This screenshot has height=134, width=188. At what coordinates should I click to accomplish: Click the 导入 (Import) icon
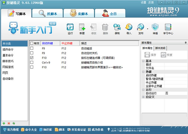point(128,27)
